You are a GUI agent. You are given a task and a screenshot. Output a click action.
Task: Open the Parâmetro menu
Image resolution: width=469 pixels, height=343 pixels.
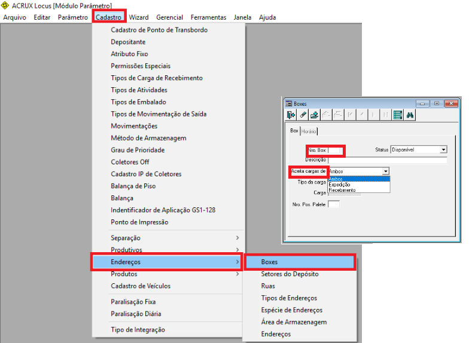pos(73,17)
